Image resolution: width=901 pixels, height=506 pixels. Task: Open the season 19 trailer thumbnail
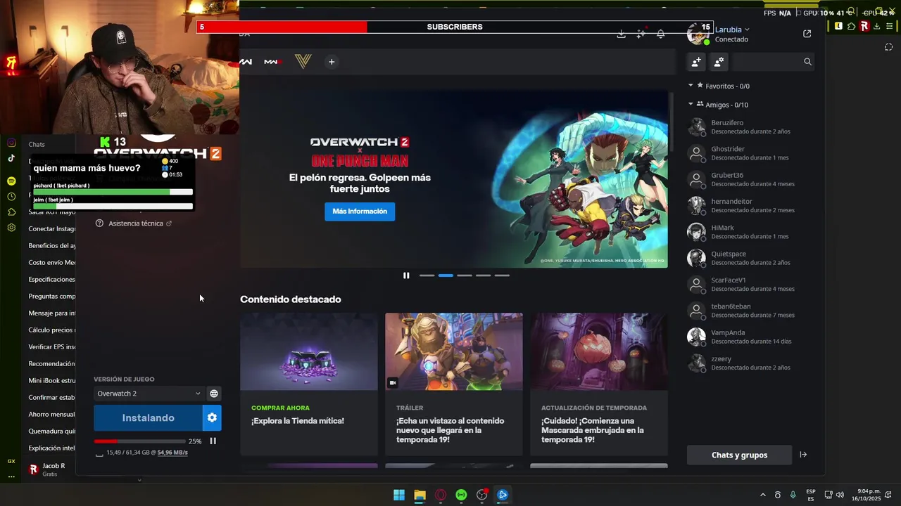[454, 351]
